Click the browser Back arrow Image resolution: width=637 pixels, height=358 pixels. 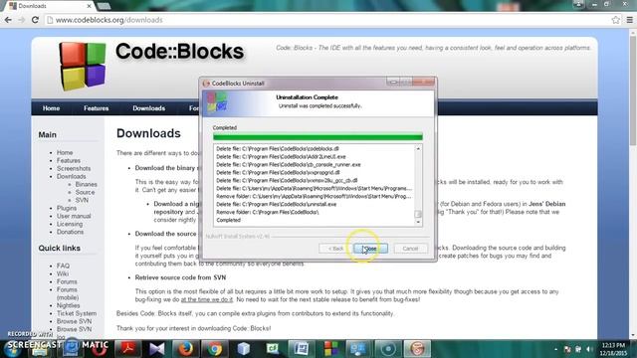8,20
